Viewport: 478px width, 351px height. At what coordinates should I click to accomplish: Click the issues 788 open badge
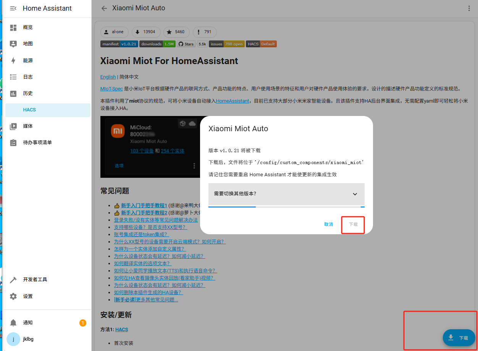pos(227,44)
